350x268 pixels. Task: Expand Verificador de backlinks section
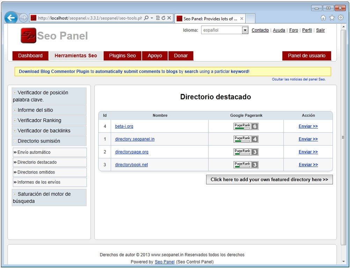click(x=49, y=131)
